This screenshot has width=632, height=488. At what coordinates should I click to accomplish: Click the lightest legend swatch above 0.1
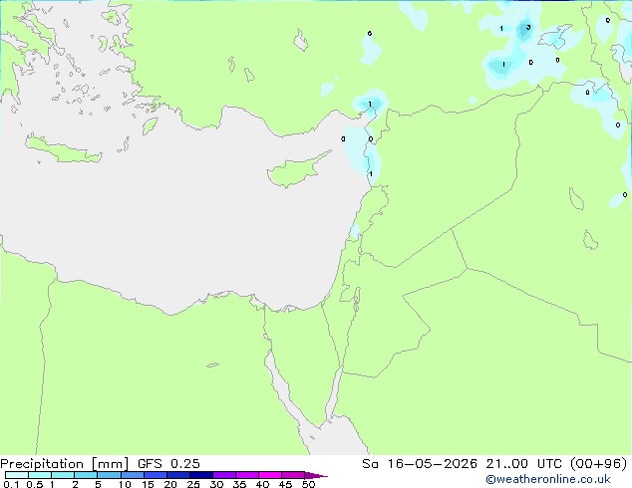17,475
